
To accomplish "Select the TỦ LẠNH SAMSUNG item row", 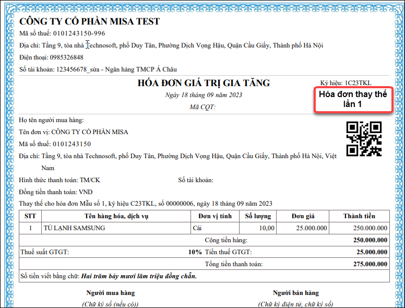I will (x=74, y=228).
